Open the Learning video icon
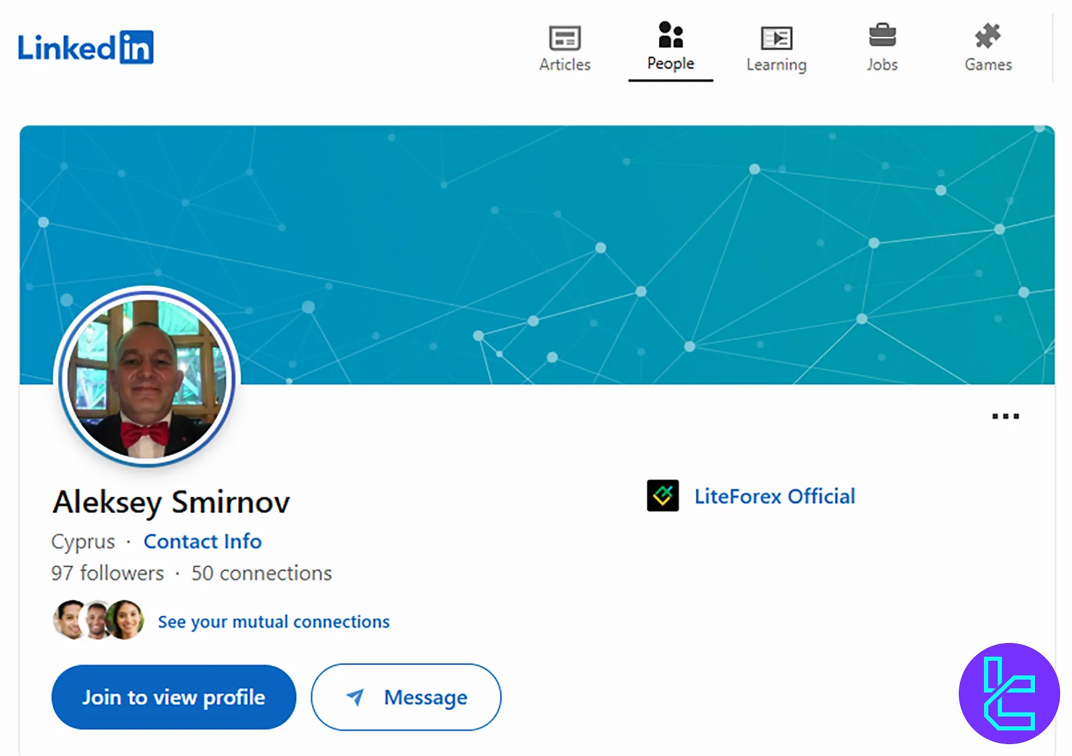The image size is (1072, 756). 777,38
